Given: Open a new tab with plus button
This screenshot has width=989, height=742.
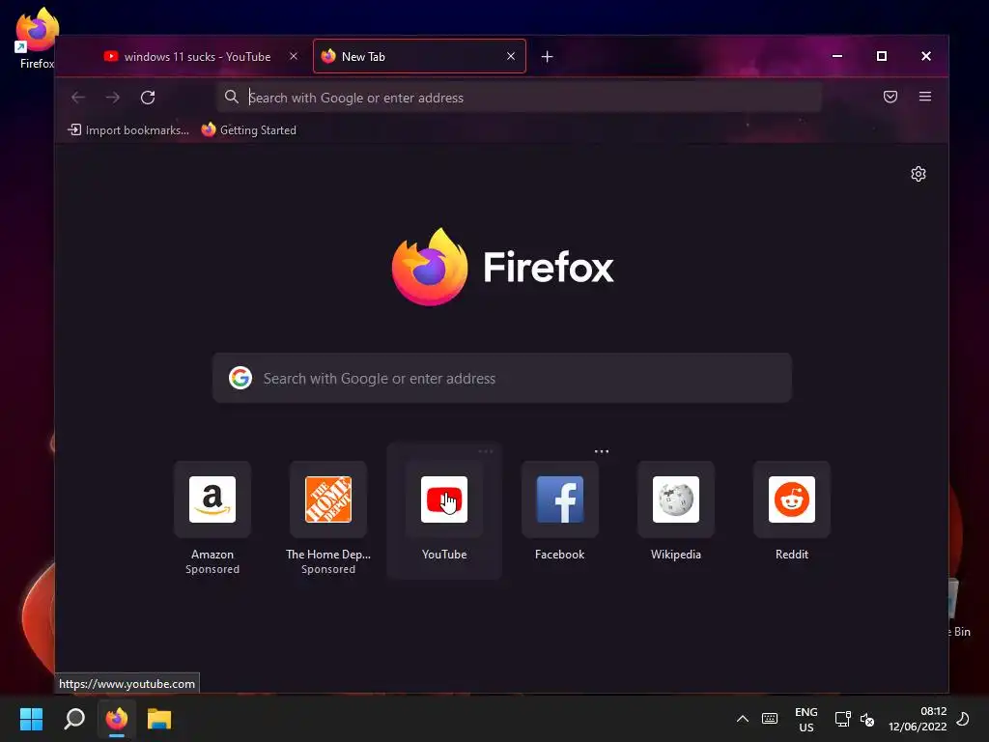Looking at the screenshot, I should pyautogui.click(x=547, y=57).
